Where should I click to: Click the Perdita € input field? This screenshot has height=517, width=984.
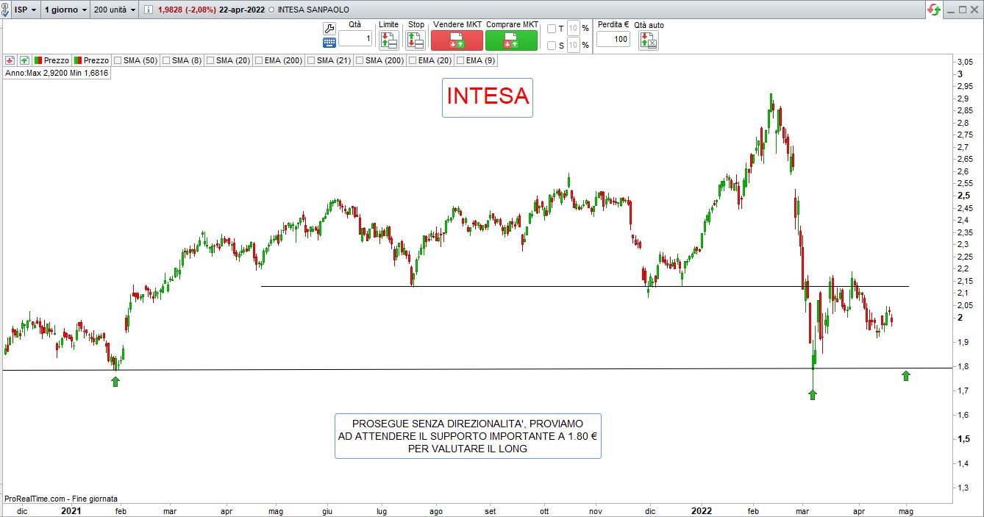[613, 38]
